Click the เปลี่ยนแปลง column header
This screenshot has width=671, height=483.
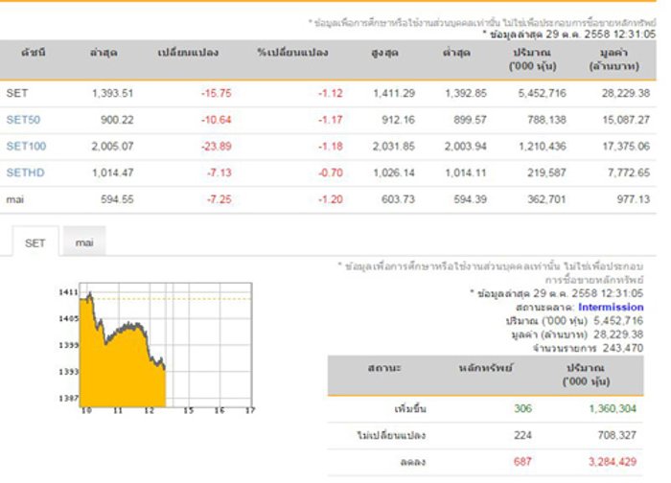pyautogui.click(x=188, y=53)
